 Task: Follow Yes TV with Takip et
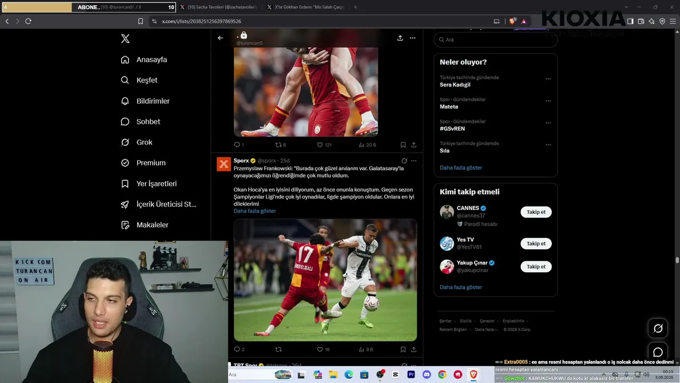point(536,244)
